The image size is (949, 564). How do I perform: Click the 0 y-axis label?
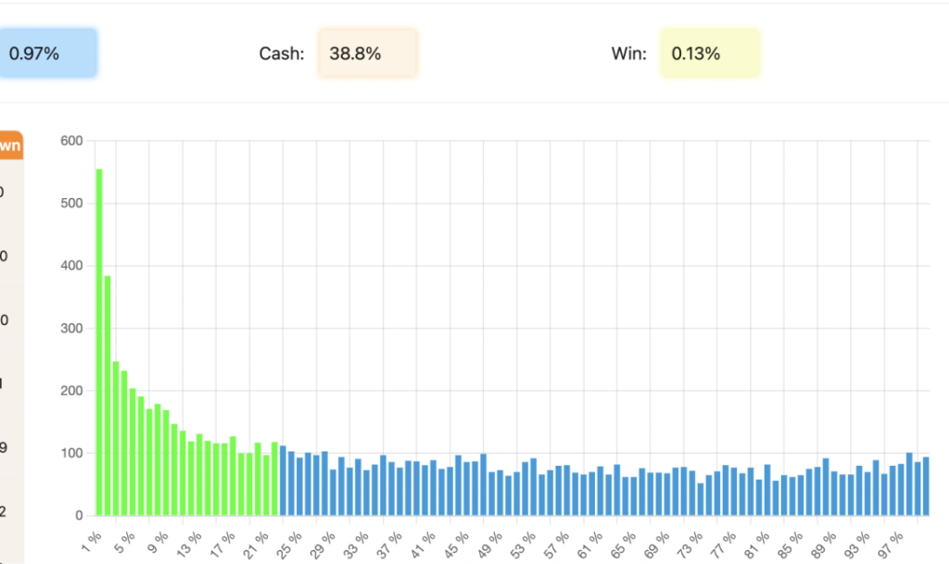click(x=79, y=516)
